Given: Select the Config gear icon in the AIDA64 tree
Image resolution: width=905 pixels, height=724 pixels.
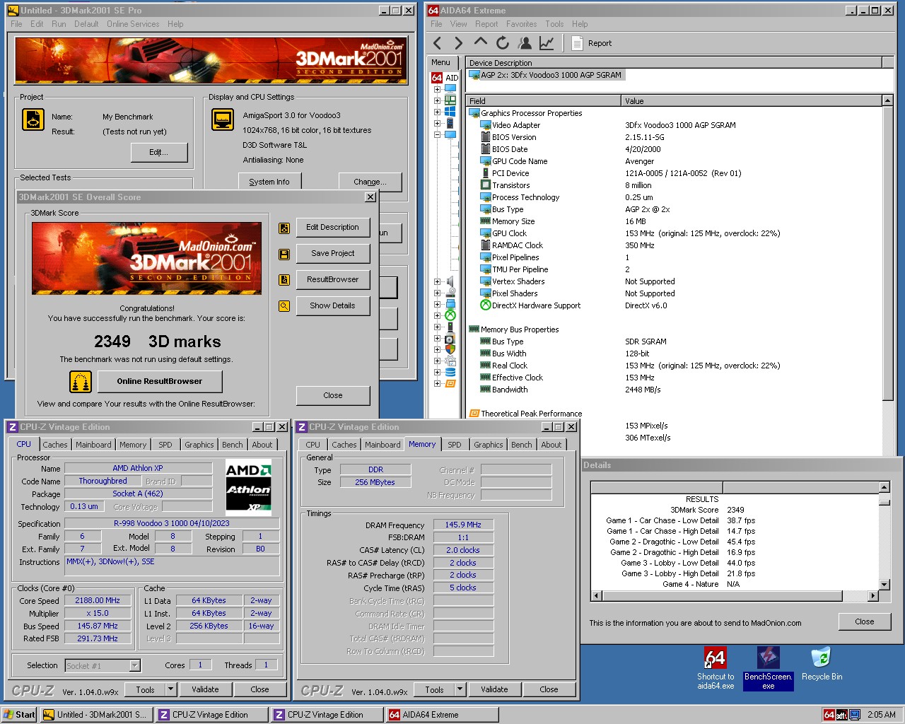Looking at the screenshot, I should pyautogui.click(x=450, y=361).
